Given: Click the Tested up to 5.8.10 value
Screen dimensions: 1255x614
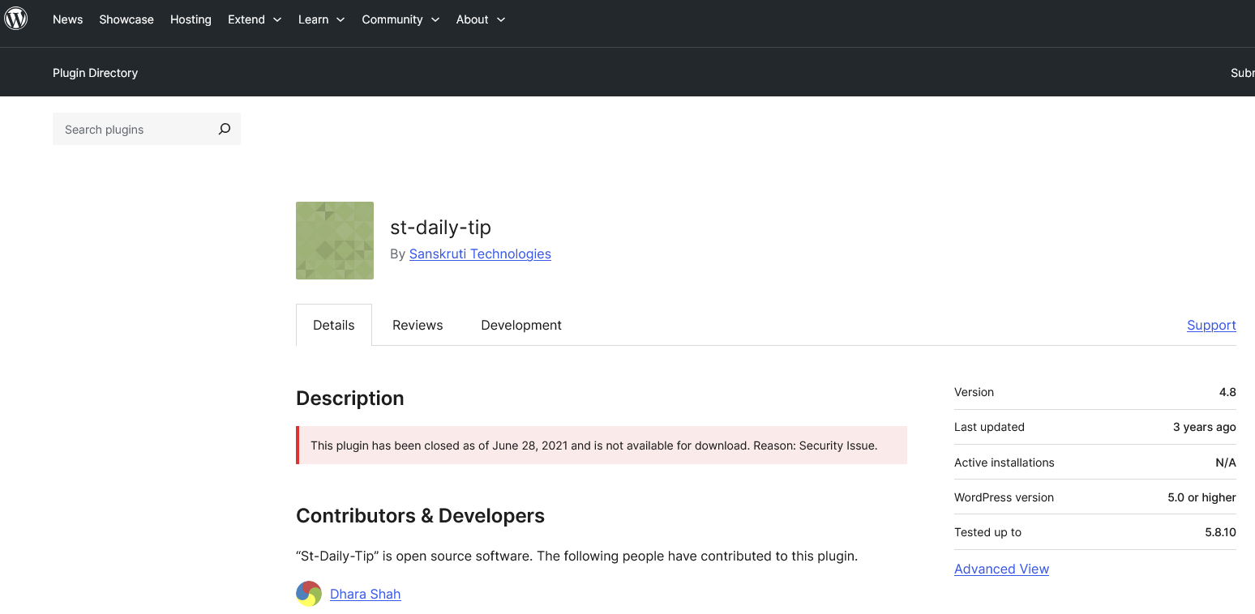Looking at the screenshot, I should [x=1220, y=532].
